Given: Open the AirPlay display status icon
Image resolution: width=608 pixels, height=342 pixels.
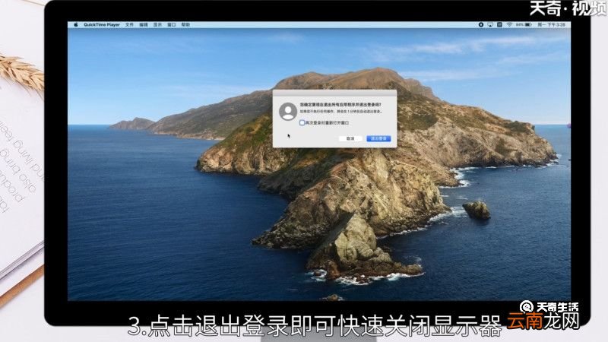Looking at the screenshot, I should point(490,24).
